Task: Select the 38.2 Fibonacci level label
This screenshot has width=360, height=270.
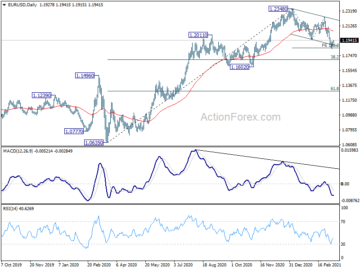Action: 335,57
